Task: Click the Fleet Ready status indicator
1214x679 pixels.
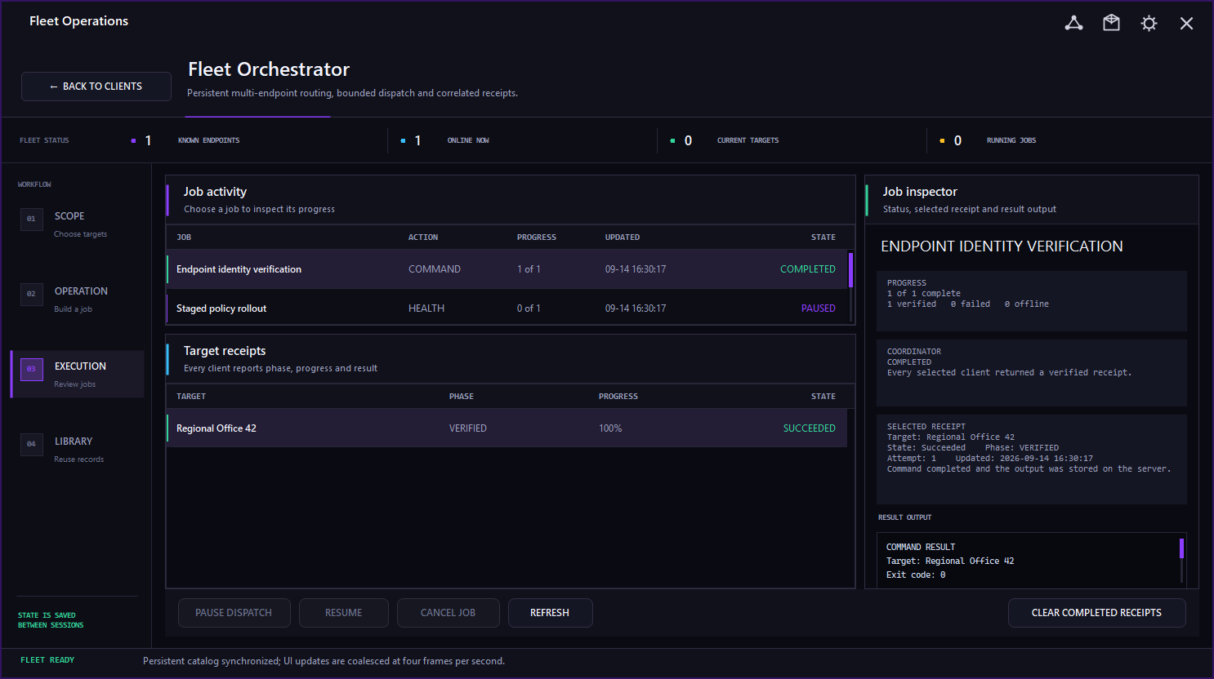Action: click(47, 660)
